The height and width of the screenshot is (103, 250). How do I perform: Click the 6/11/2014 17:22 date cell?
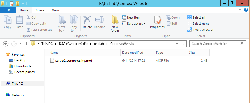click(x=134, y=61)
